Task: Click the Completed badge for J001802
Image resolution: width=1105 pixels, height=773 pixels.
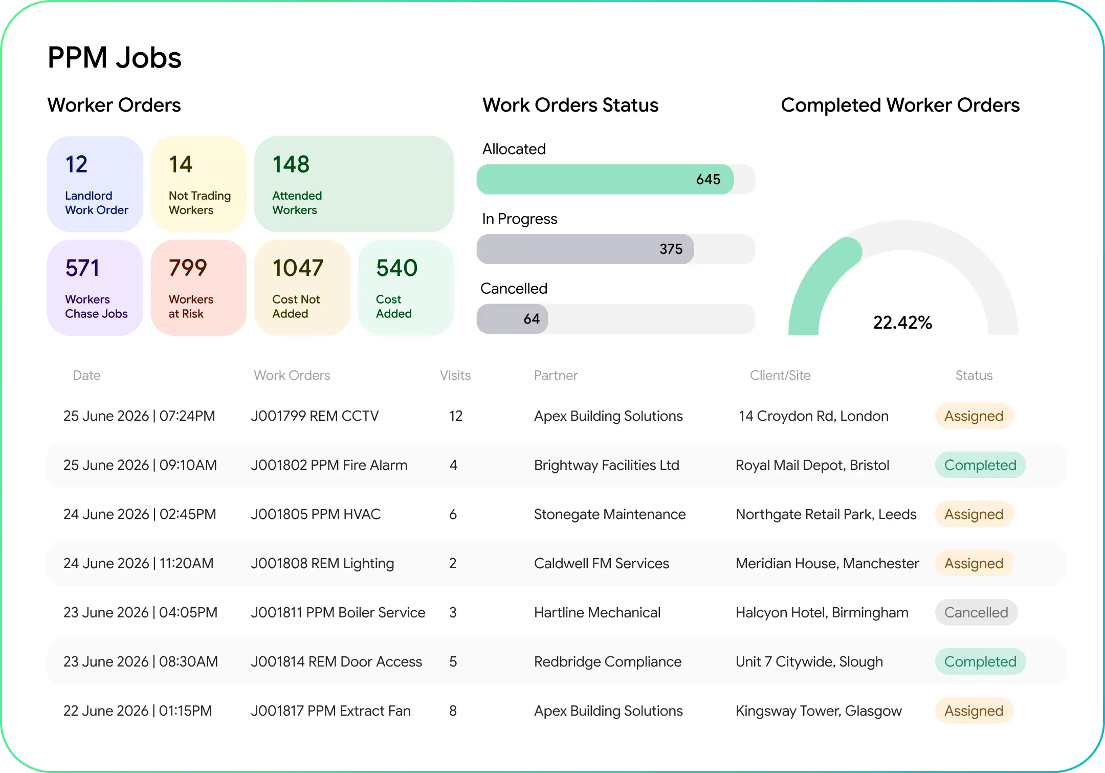Action: 980,465
